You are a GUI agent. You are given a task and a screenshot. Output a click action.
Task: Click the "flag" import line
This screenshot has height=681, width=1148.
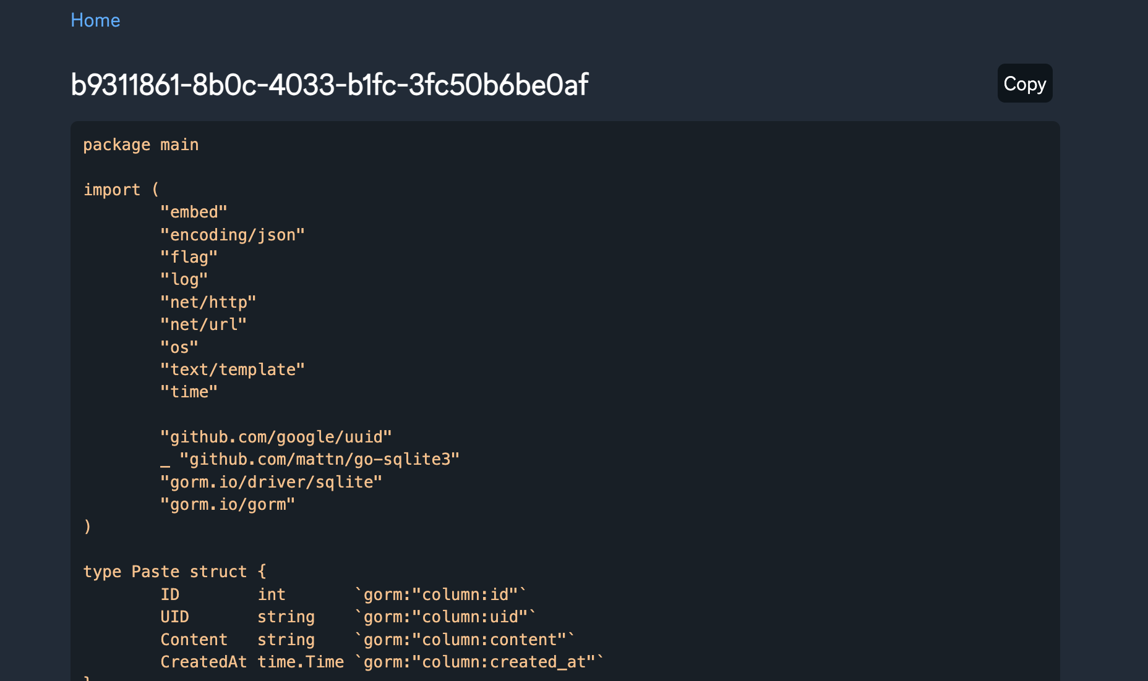click(x=189, y=257)
